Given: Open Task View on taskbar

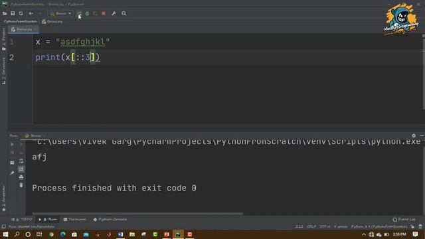Looking at the screenshot, I should [x=39, y=234].
